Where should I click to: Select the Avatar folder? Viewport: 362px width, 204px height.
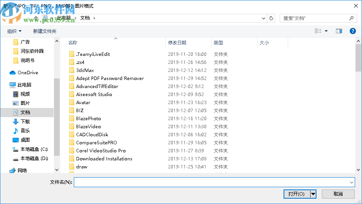(80, 102)
